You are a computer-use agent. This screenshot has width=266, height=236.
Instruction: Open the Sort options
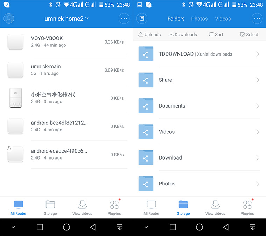point(216,35)
